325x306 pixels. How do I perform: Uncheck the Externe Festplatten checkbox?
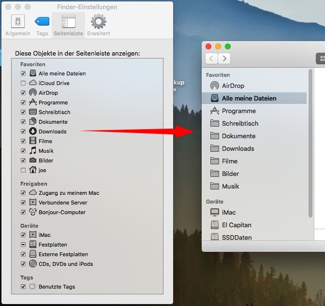pos(23,254)
